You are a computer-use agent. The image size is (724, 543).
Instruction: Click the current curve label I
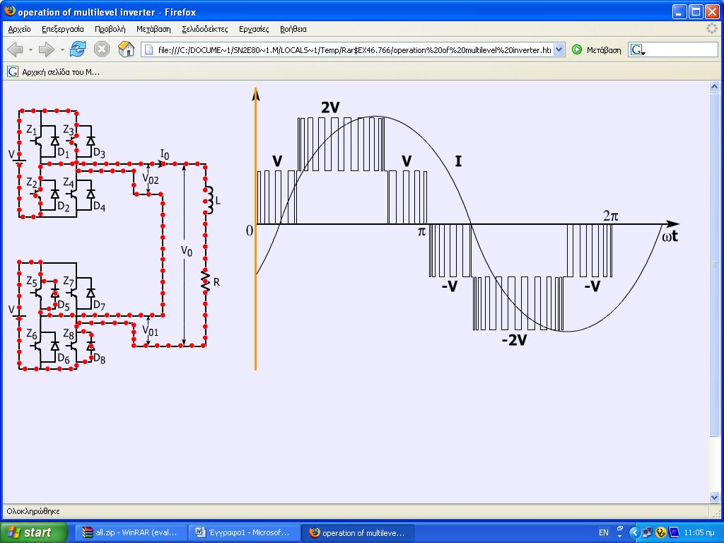pyautogui.click(x=458, y=161)
